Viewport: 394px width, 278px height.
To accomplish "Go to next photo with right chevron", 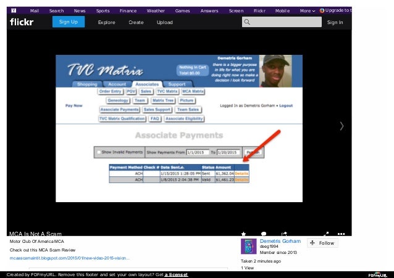I will point(342,126).
